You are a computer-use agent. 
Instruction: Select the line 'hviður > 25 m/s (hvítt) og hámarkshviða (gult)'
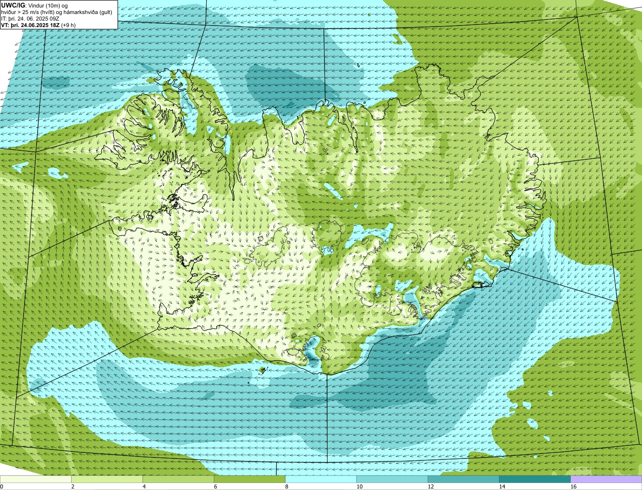coord(57,12)
